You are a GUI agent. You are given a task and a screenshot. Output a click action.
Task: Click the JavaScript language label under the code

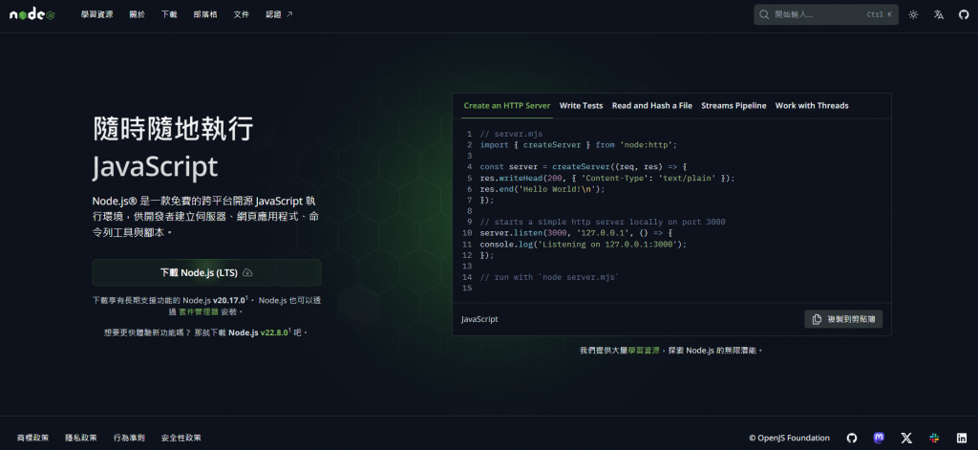click(479, 319)
